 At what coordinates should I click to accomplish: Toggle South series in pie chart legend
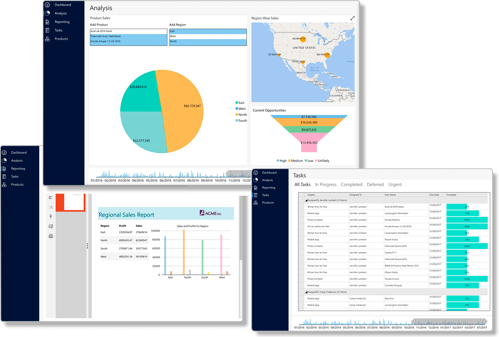(241, 120)
